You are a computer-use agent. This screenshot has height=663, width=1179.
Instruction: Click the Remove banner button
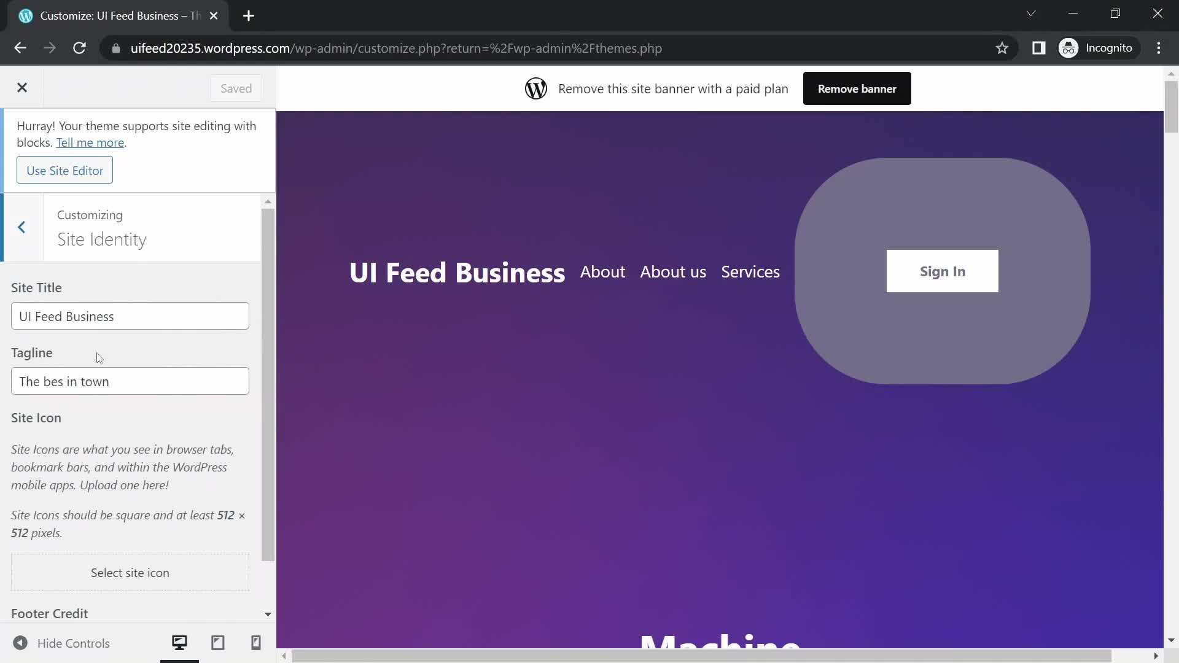[x=857, y=88]
